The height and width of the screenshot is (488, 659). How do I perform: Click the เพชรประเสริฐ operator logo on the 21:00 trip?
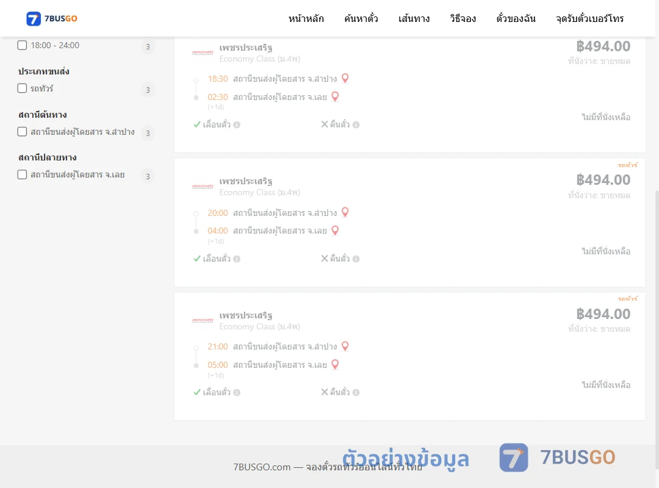[203, 321]
